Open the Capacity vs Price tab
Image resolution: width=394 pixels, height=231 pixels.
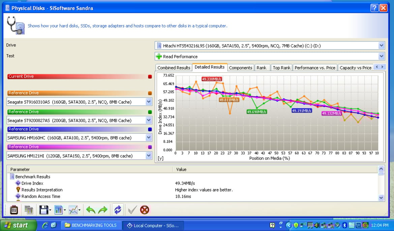pos(355,68)
